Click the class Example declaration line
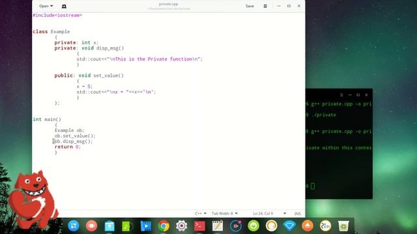Image resolution: width=417 pixels, height=234 pixels. 51,31
